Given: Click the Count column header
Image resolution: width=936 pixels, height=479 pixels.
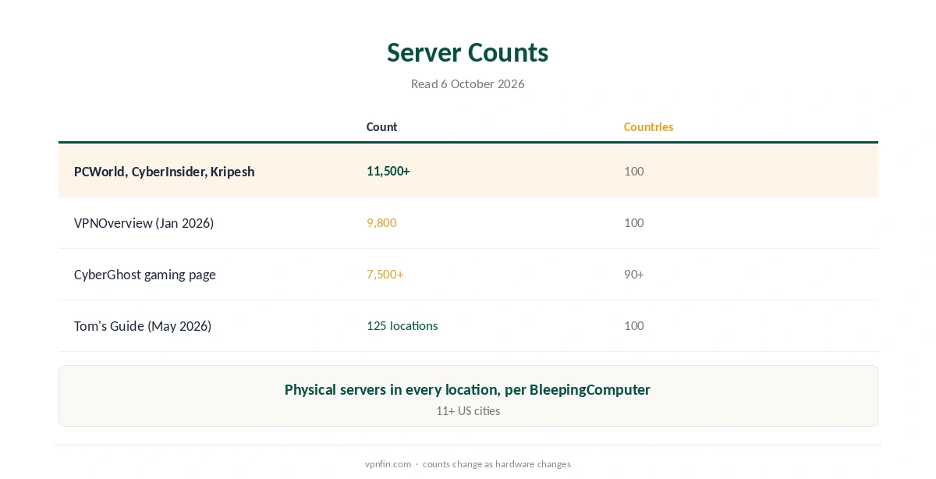Looking at the screenshot, I should pos(381,126).
